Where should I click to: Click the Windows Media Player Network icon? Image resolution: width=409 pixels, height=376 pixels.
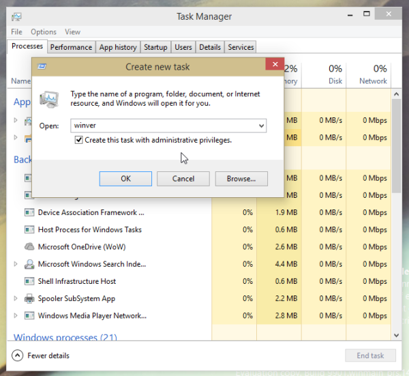click(29, 315)
